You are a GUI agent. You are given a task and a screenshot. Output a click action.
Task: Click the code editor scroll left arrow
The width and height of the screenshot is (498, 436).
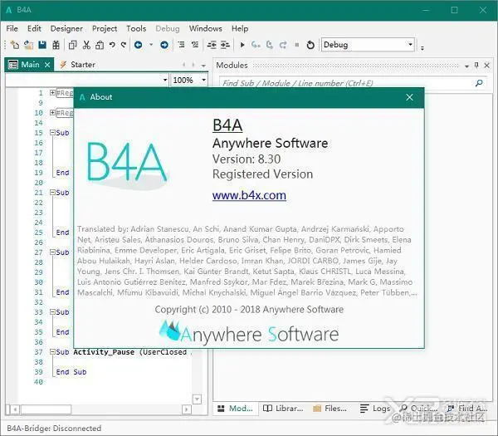coord(15,409)
